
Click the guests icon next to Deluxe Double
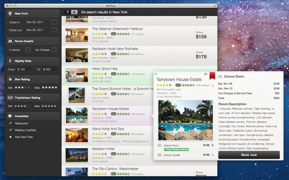(159, 155)
